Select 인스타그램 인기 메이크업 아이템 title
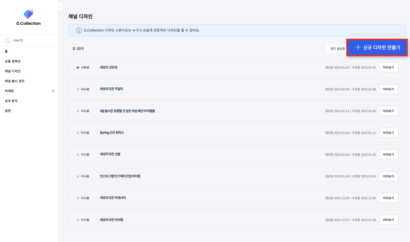 coord(120,176)
